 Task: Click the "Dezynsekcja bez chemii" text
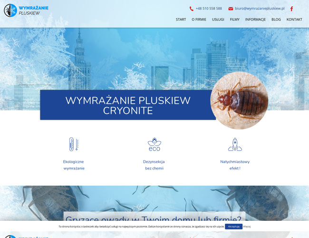pos(154,165)
